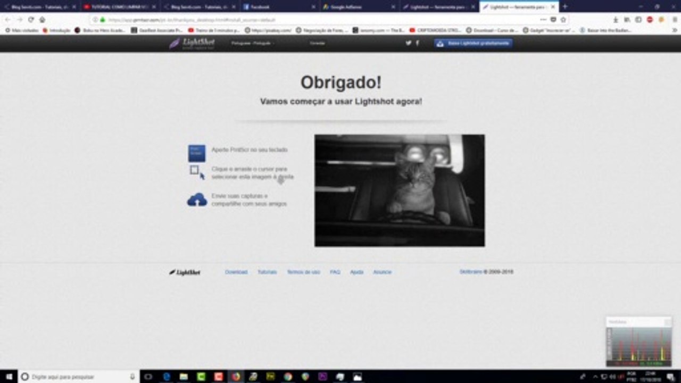Open the Windows notification center
This screenshot has width=681, height=383.
671,377
